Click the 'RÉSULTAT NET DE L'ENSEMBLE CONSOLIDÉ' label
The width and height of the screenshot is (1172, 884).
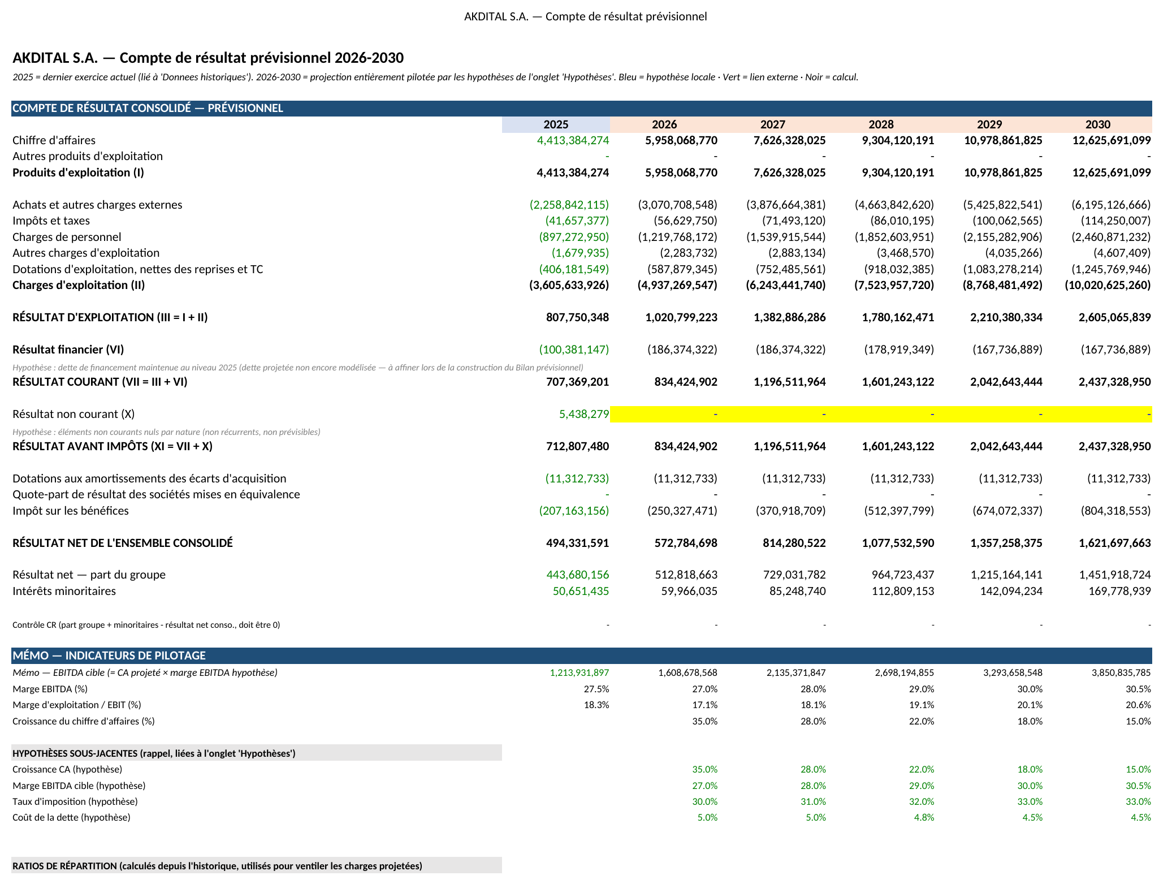tap(123, 543)
